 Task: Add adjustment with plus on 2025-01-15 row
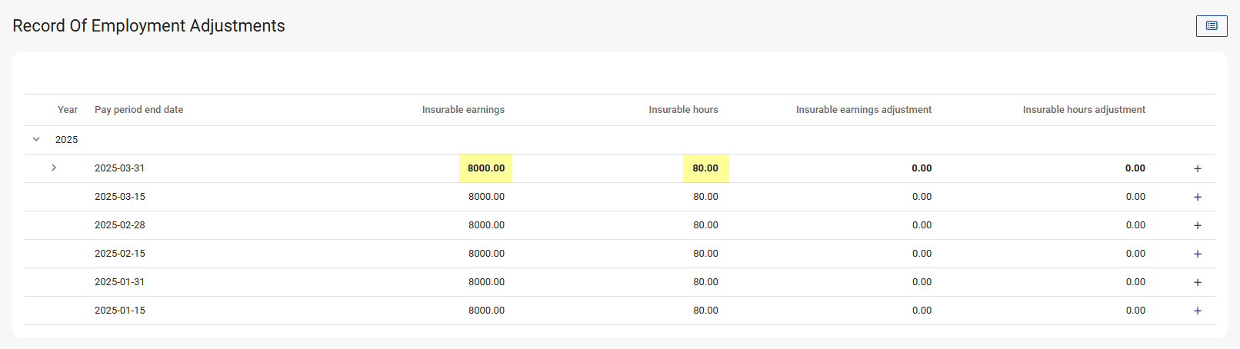pyautogui.click(x=1198, y=311)
